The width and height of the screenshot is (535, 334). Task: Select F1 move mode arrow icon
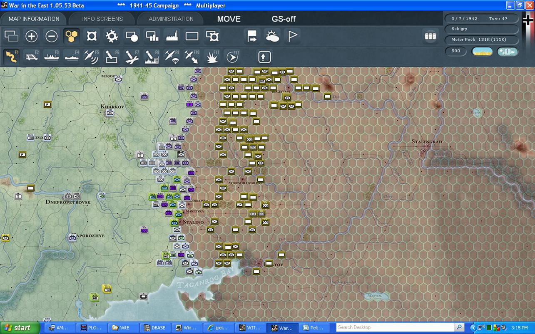tap(12, 57)
